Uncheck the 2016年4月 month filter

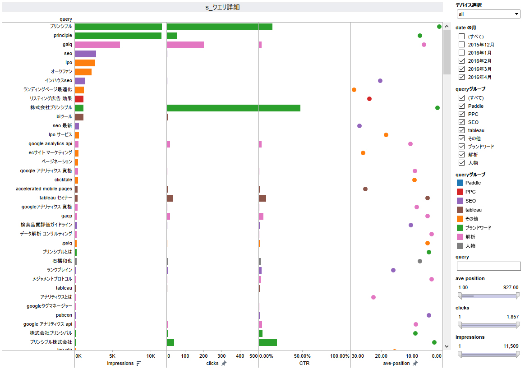click(x=461, y=77)
